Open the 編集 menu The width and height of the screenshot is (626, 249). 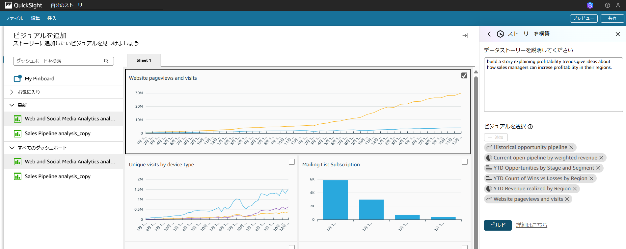(35, 18)
